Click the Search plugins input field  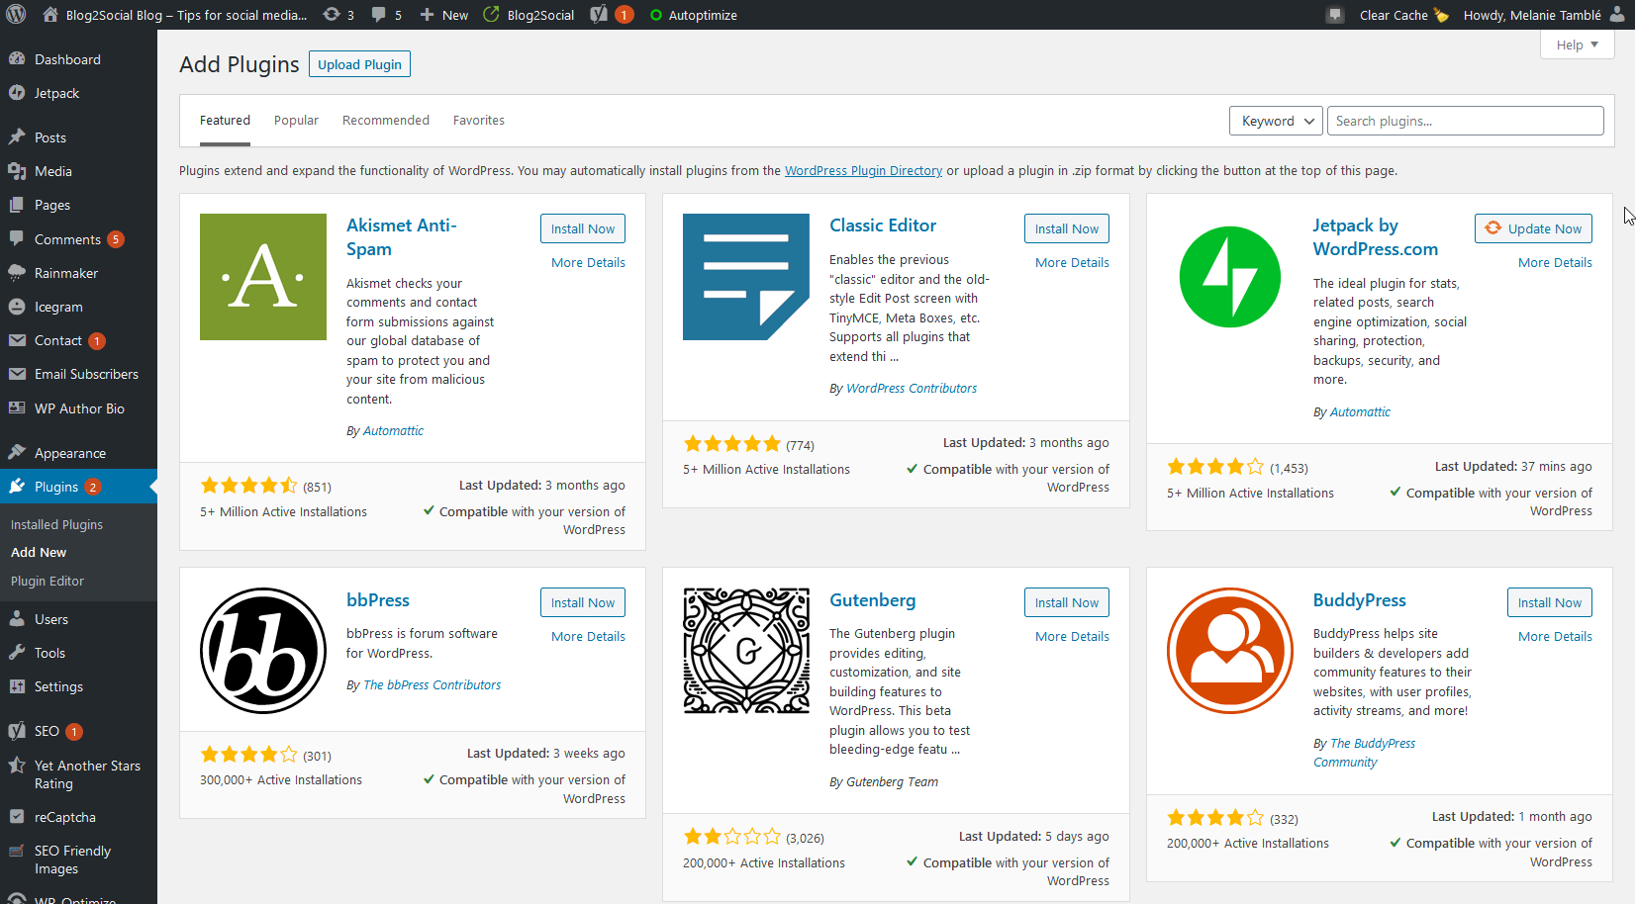[x=1465, y=121]
